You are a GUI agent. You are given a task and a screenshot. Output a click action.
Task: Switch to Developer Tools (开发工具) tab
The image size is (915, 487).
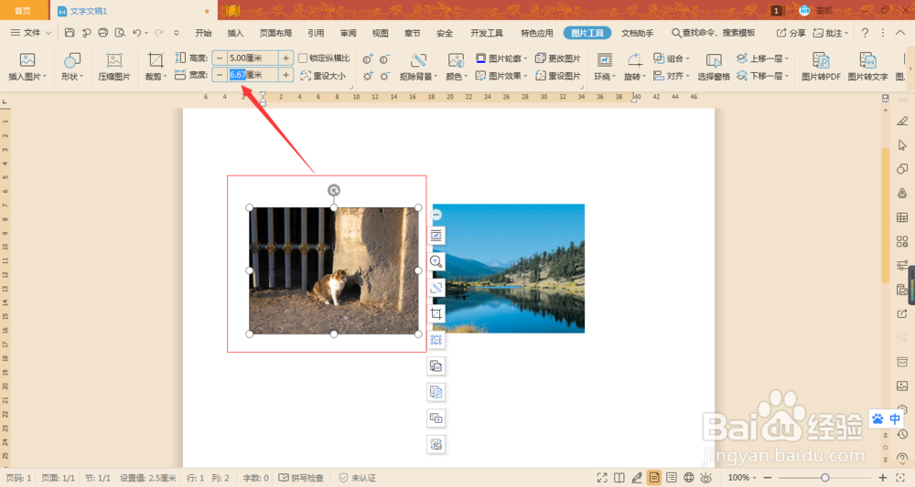[x=487, y=33]
